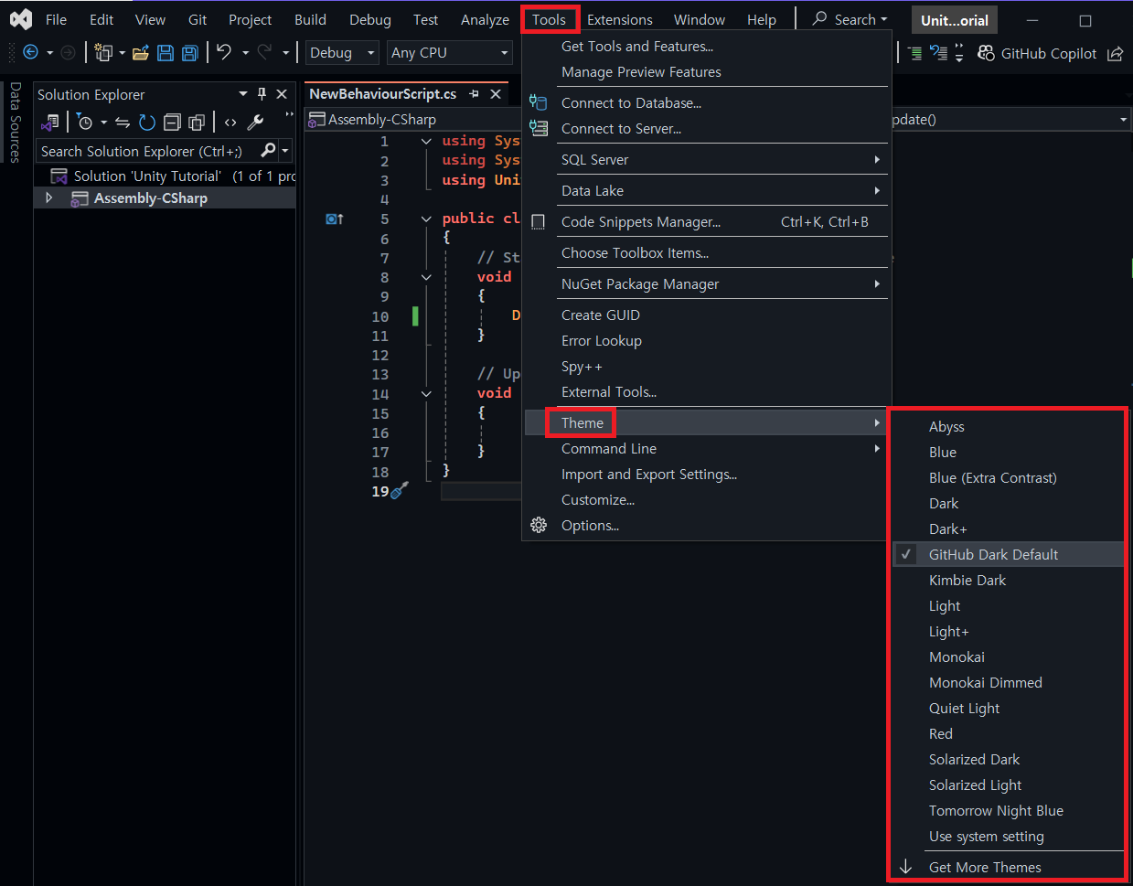Screen dimensions: 1133x886
Task: Click the Redo arrow icon
Action: click(x=265, y=52)
